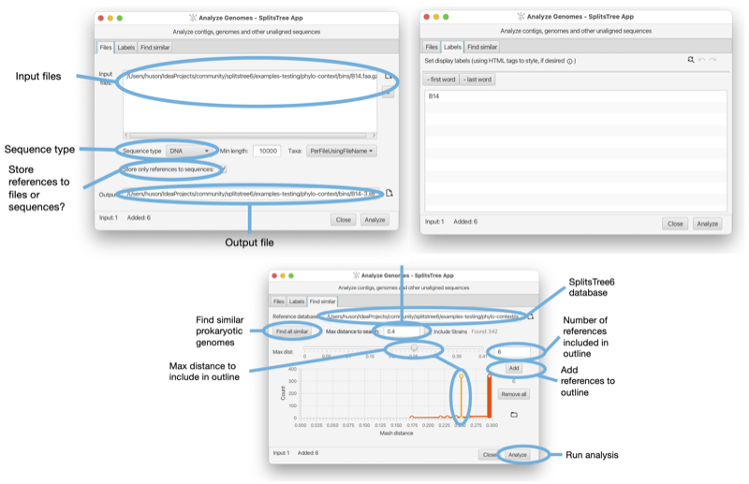This screenshot has height=484, width=749.
Task: Click Find all similar button
Action: tap(292, 331)
